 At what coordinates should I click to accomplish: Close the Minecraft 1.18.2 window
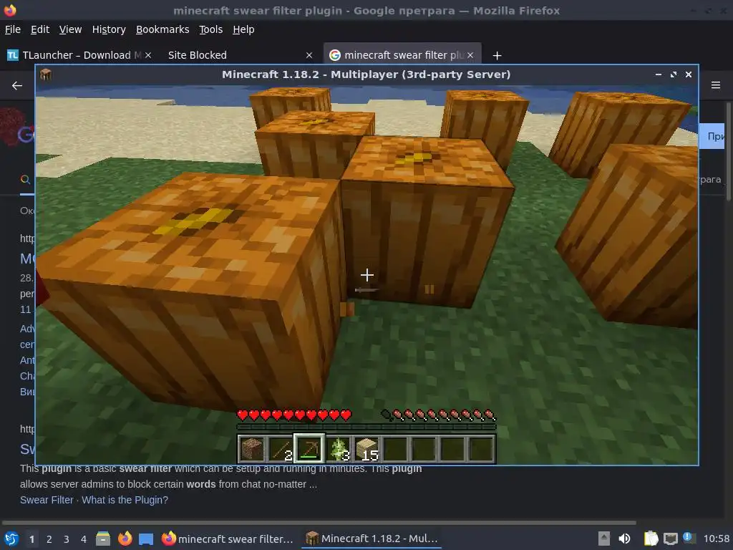688,74
